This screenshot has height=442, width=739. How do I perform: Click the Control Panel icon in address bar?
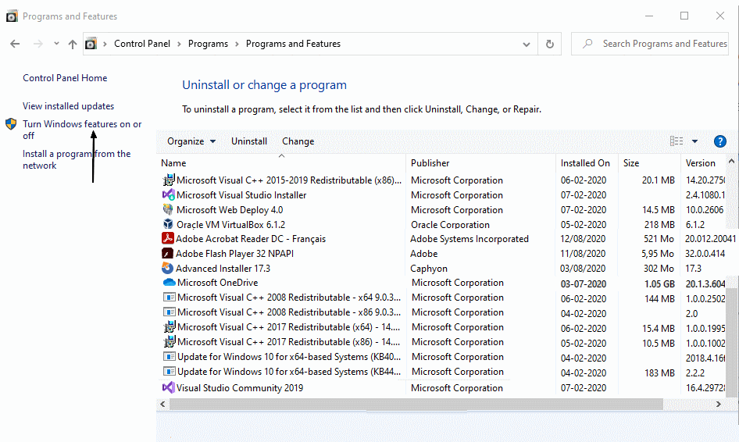click(91, 44)
